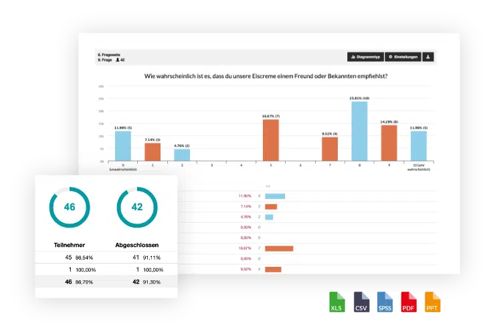Click the blue bar for 0 (unwahrscheinlich)

(123, 146)
